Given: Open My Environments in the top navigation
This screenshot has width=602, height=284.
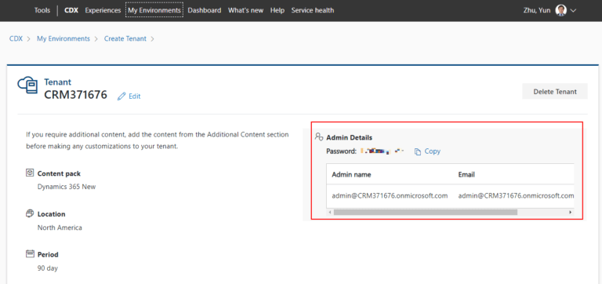Looking at the screenshot, I should click(x=154, y=10).
